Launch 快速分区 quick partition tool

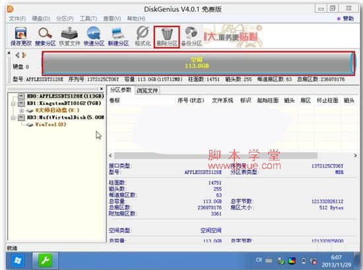point(94,36)
